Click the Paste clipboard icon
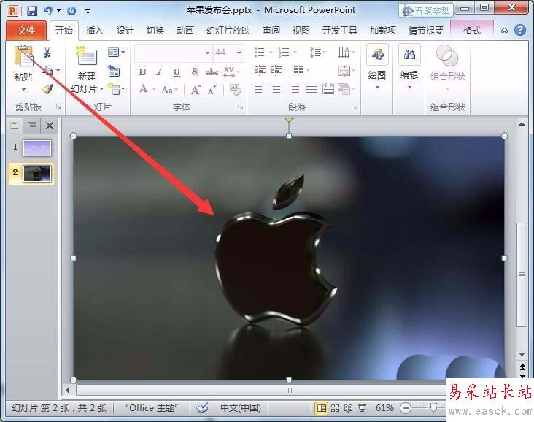 (x=23, y=56)
